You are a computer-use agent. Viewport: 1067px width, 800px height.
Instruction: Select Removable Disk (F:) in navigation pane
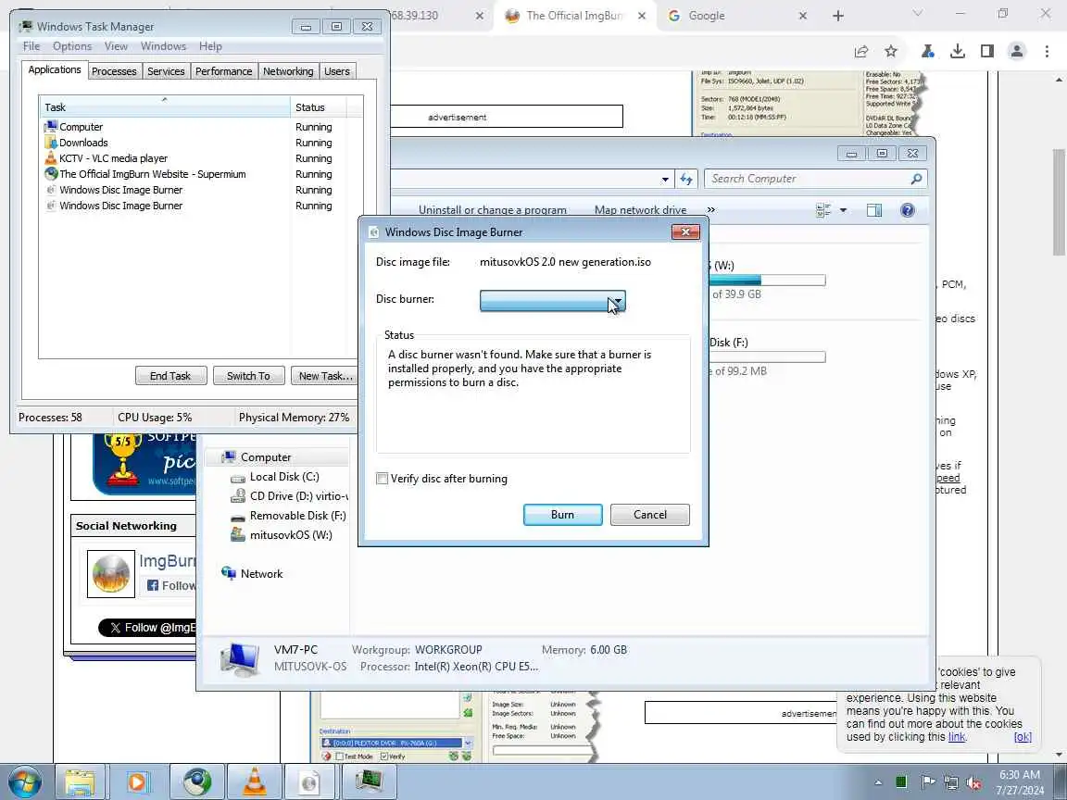(x=289, y=516)
